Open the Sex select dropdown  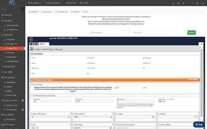(35, 128)
